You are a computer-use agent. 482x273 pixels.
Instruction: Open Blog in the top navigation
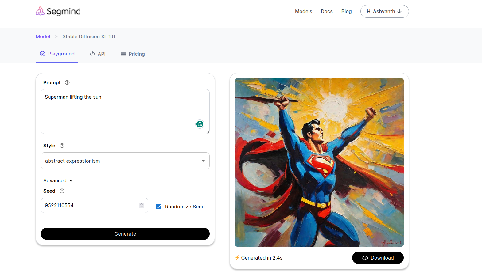(346, 11)
